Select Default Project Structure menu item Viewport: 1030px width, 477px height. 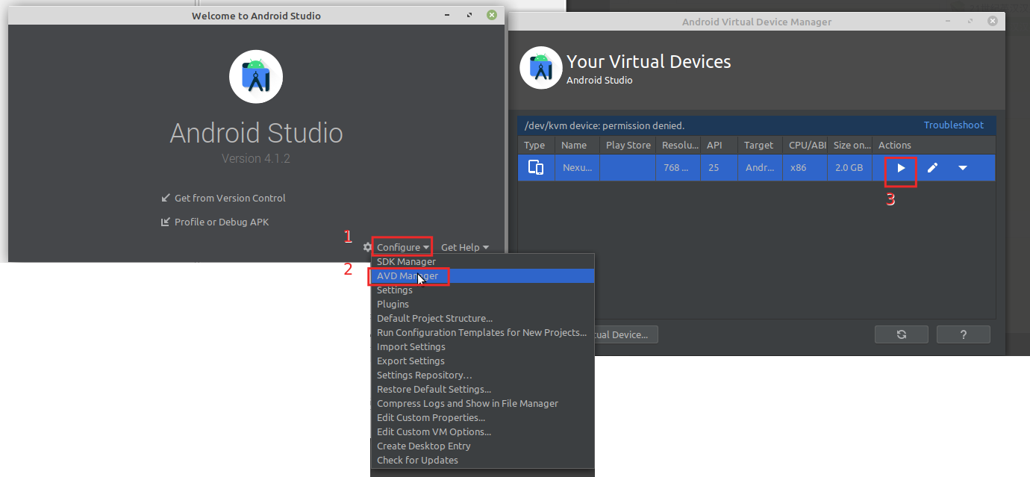[x=483, y=319]
